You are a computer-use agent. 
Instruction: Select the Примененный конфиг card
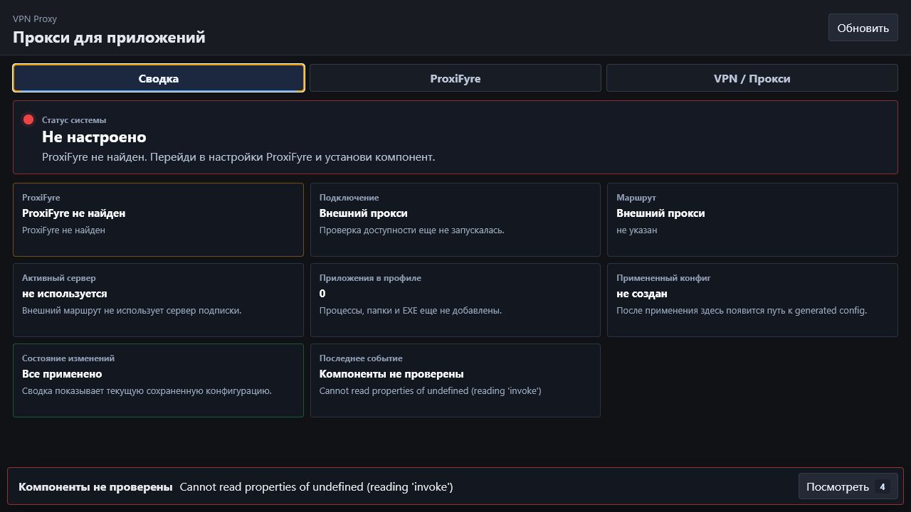point(752,300)
